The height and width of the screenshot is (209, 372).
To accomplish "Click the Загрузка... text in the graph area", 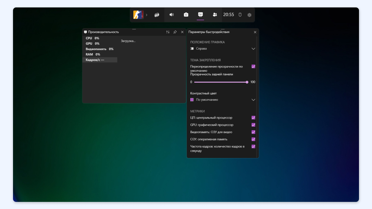I will click(x=128, y=41).
